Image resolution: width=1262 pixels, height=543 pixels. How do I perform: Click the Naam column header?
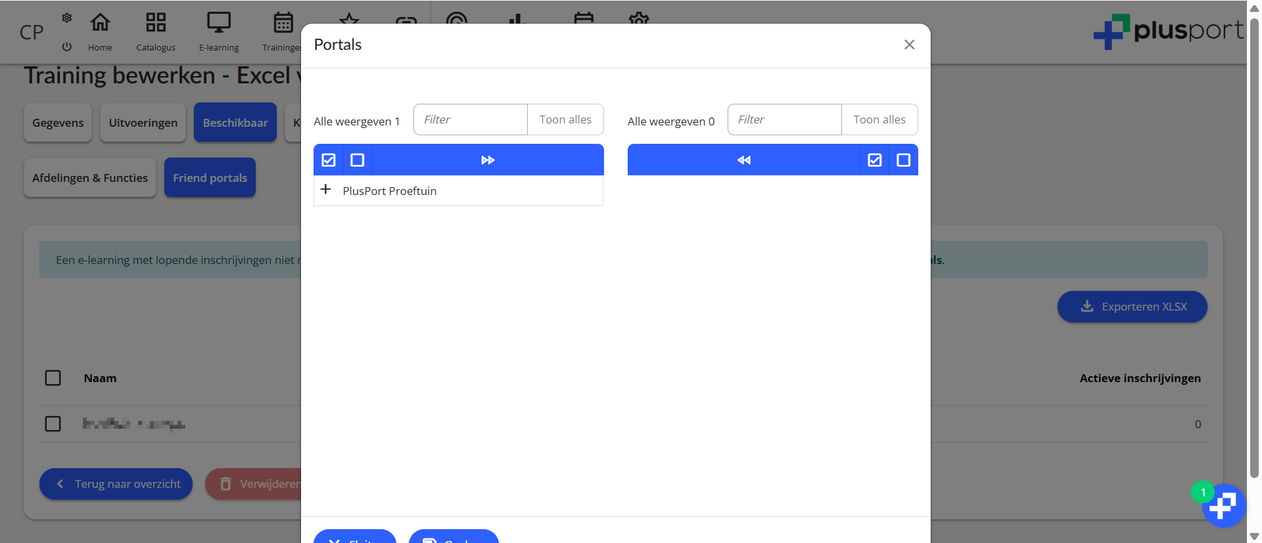(100, 378)
